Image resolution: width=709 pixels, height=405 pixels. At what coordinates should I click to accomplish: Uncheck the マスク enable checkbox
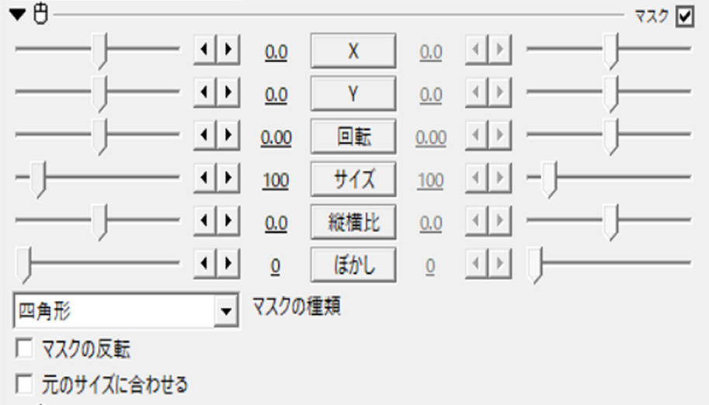click(x=685, y=17)
